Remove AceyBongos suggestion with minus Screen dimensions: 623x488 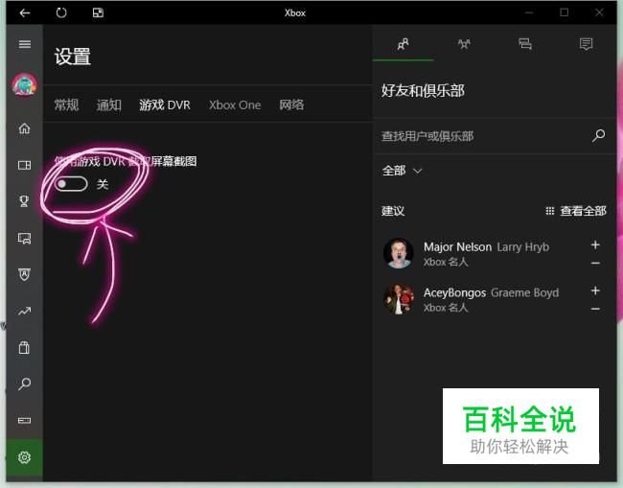(x=595, y=309)
